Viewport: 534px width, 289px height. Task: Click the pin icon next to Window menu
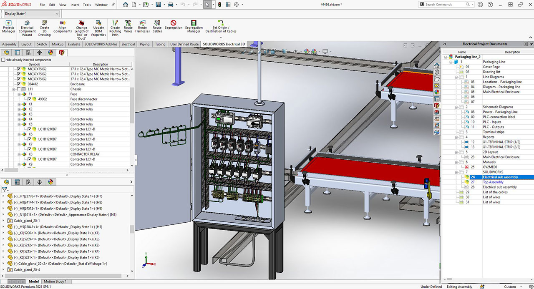pyautogui.click(x=113, y=5)
